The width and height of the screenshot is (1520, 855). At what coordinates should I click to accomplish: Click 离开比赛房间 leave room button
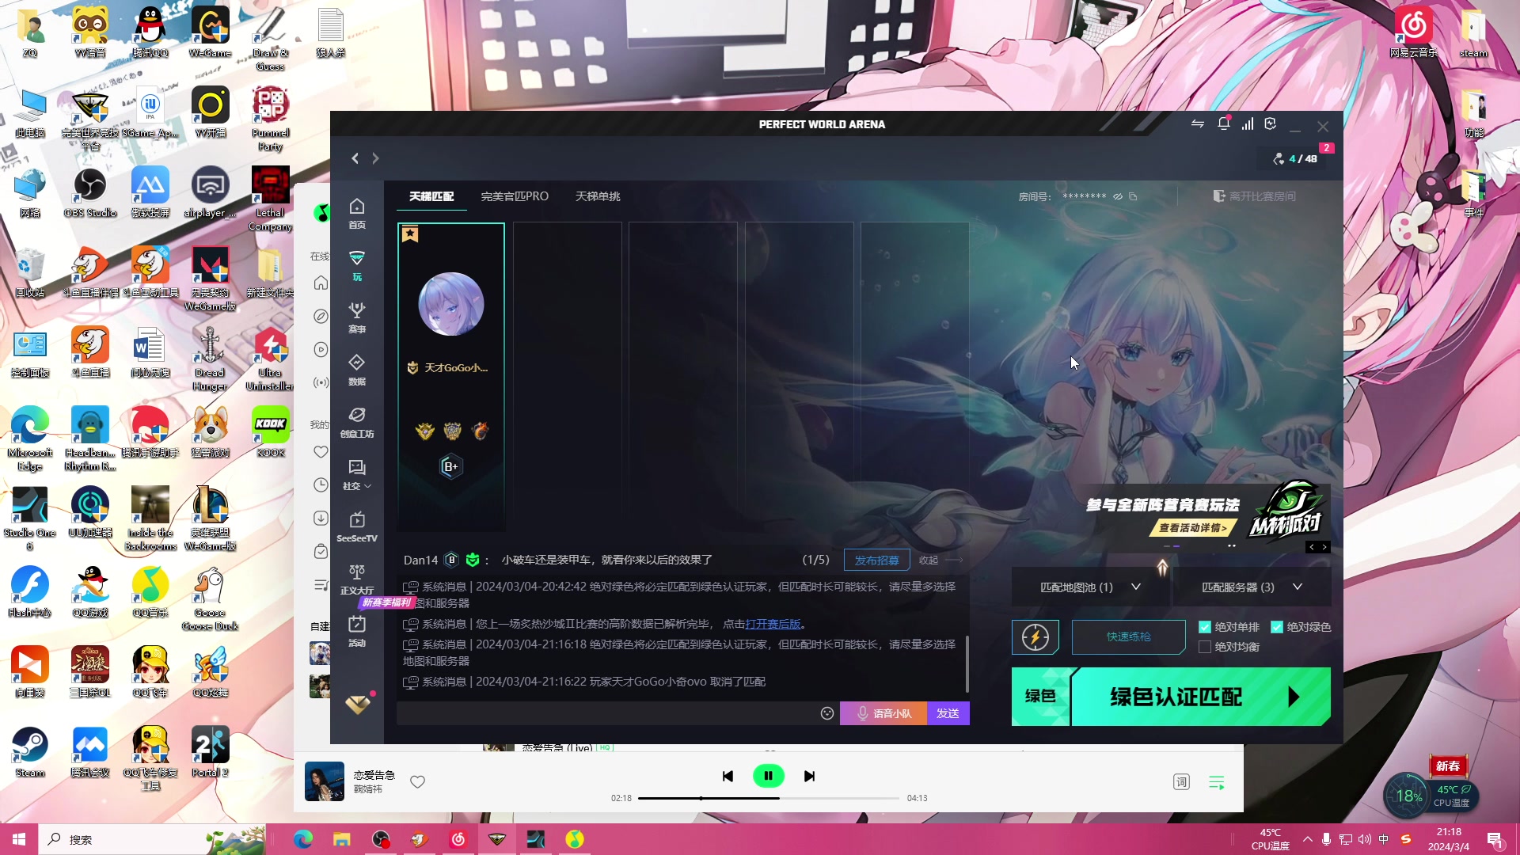(1255, 196)
